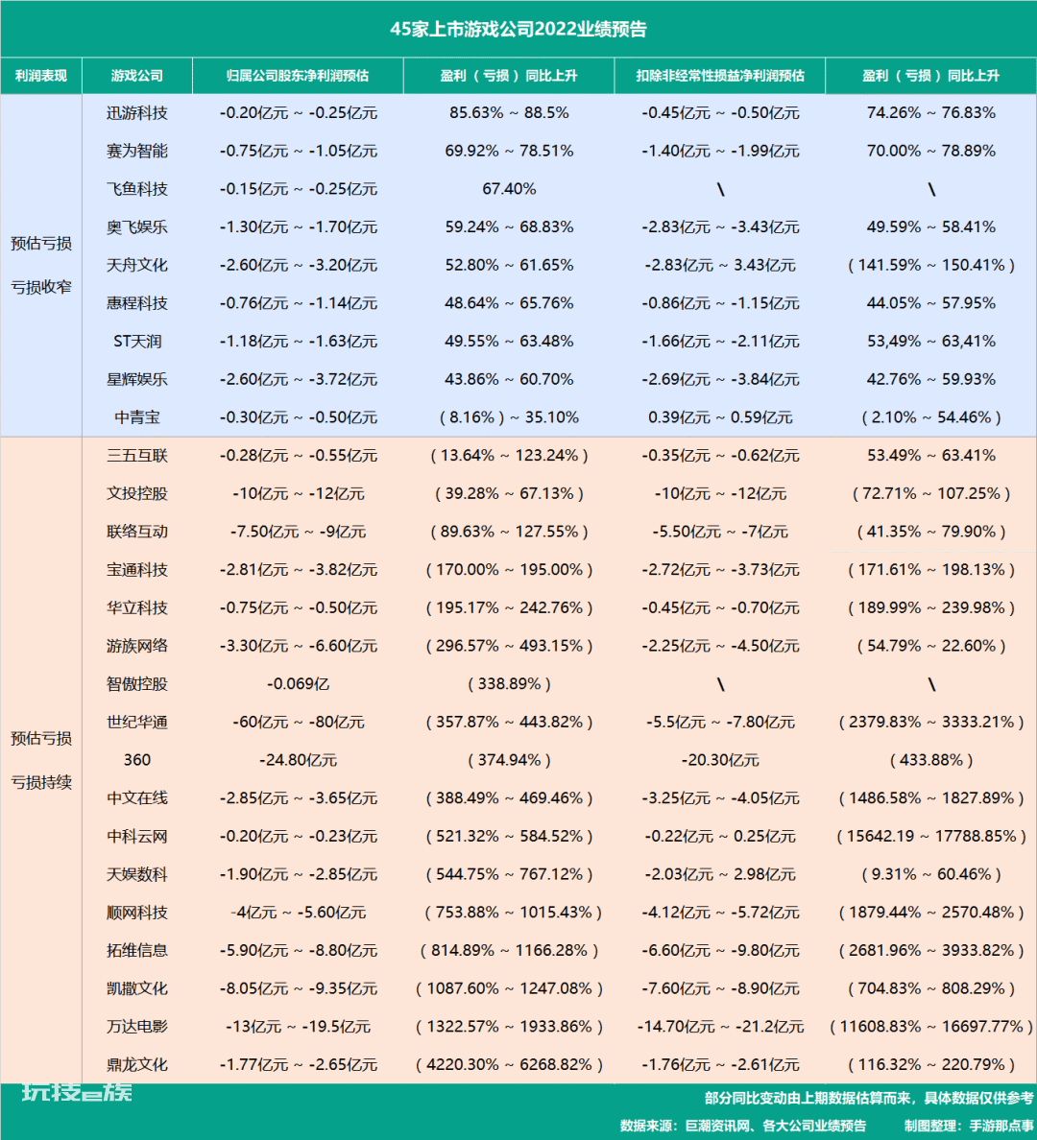Click the value '-0.069亿'

click(298, 684)
